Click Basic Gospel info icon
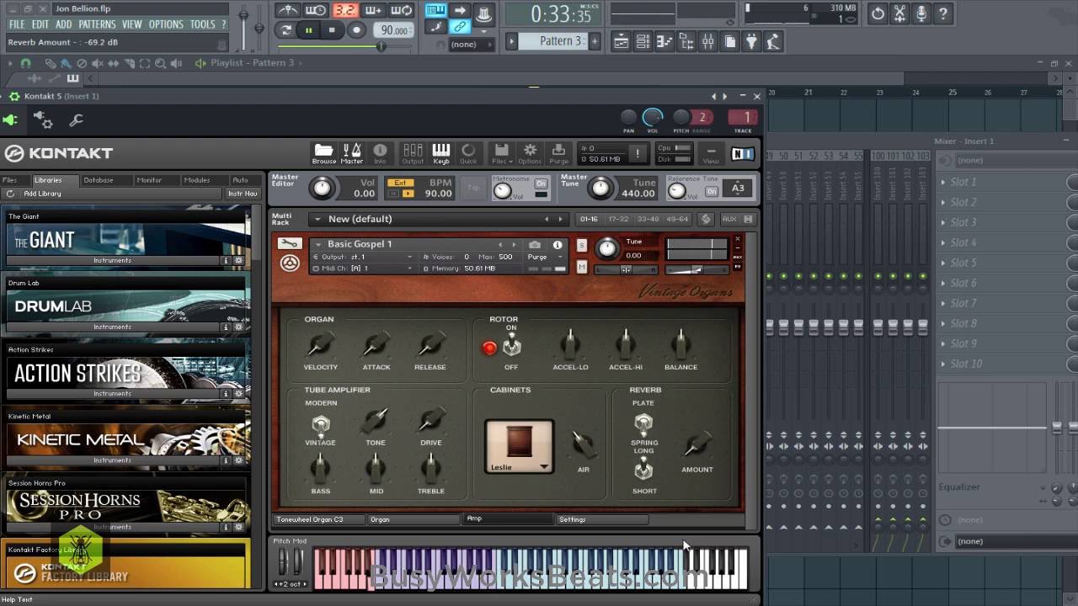This screenshot has height=606, width=1078. tap(557, 245)
